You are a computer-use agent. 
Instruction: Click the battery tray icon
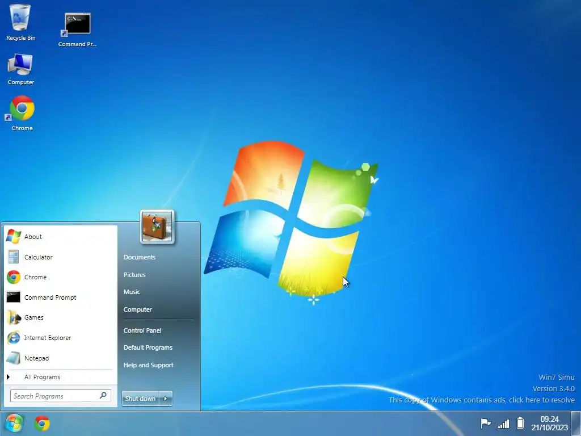(520, 422)
